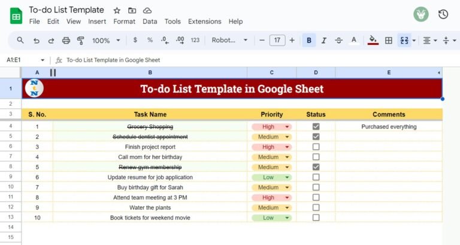
Task: Star the To-do List Template document
Action: pos(117,11)
